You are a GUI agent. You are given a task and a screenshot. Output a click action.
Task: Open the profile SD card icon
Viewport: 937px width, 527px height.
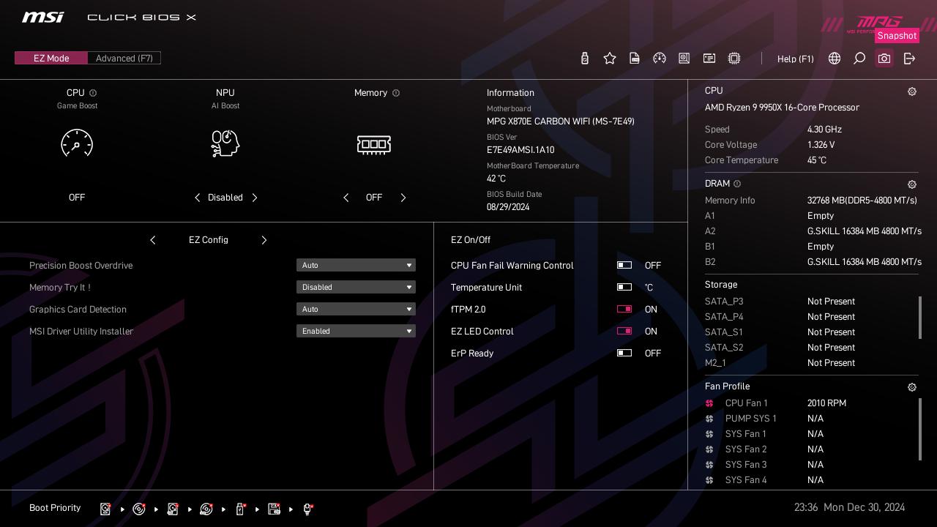tap(635, 59)
